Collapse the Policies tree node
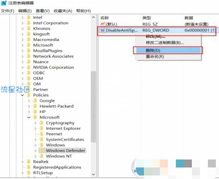 [23, 95]
